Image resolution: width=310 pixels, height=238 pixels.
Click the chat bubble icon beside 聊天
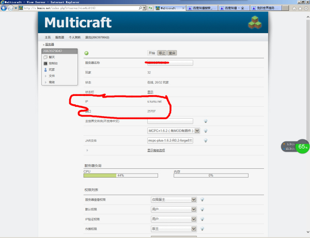click(45, 57)
